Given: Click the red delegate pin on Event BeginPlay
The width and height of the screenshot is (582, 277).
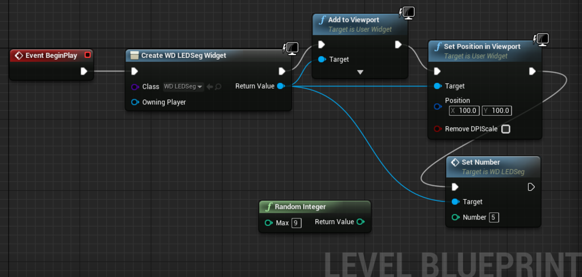Looking at the screenshot, I should pos(88,55).
